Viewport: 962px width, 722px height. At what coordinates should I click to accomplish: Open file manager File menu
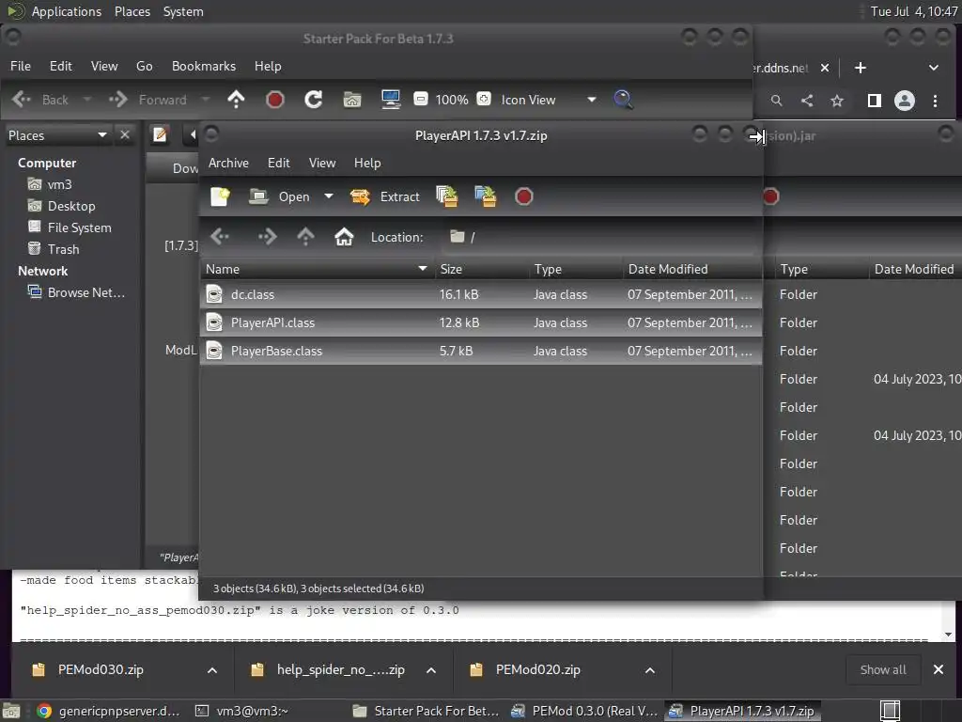21,66
